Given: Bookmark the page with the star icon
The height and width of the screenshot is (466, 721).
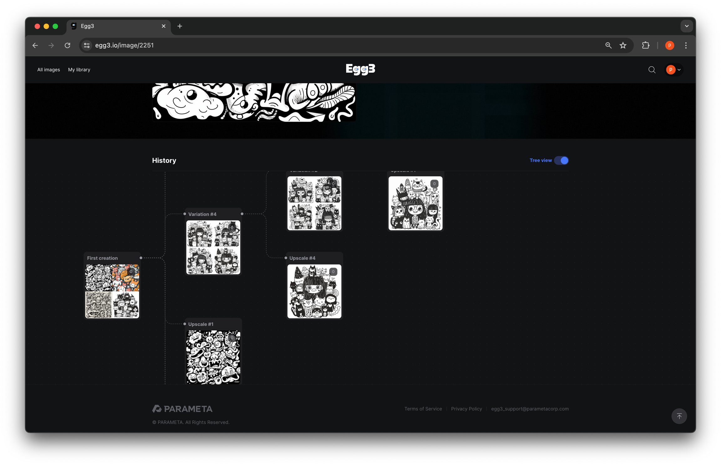Looking at the screenshot, I should (623, 45).
